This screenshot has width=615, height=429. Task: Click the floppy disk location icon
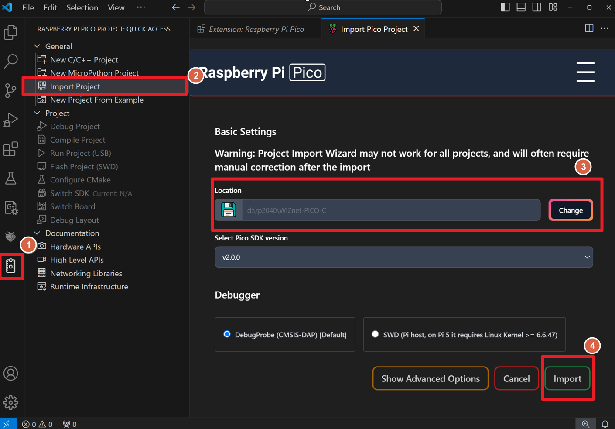(x=229, y=210)
